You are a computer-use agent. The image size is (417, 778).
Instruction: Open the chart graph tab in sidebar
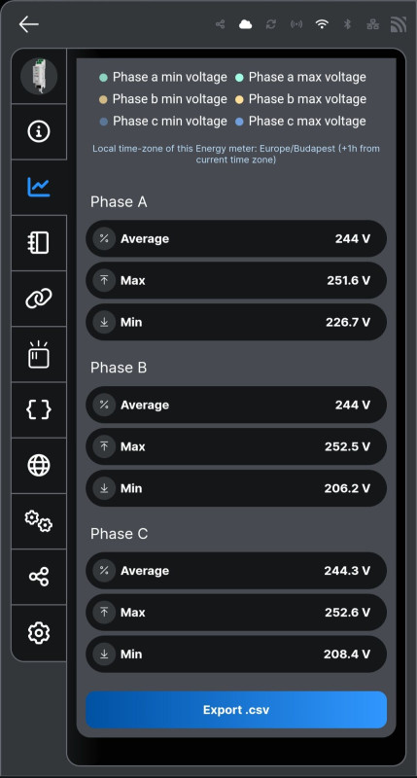coord(39,187)
